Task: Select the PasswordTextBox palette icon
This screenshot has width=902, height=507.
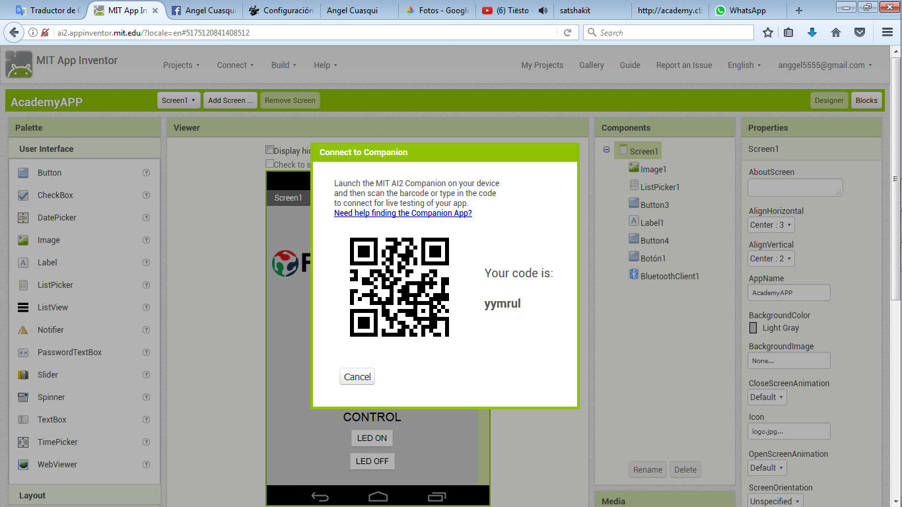Action: pyautogui.click(x=23, y=353)
